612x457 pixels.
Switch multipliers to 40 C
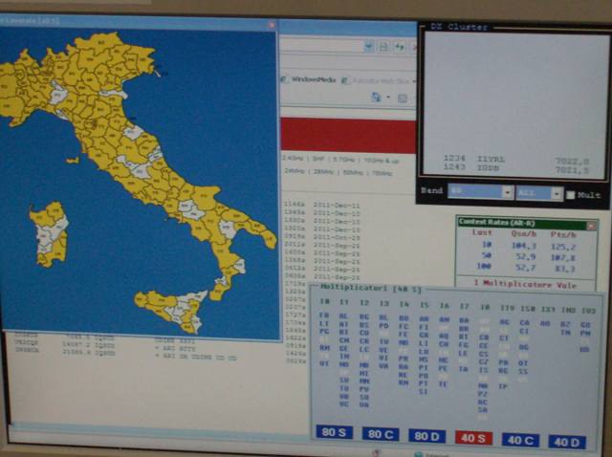pos(520,440)
